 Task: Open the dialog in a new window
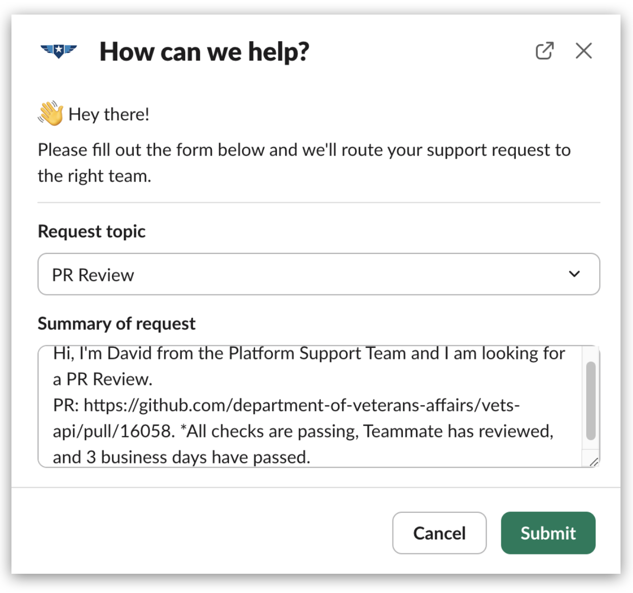pyautogui.click(x=545, y=51)
